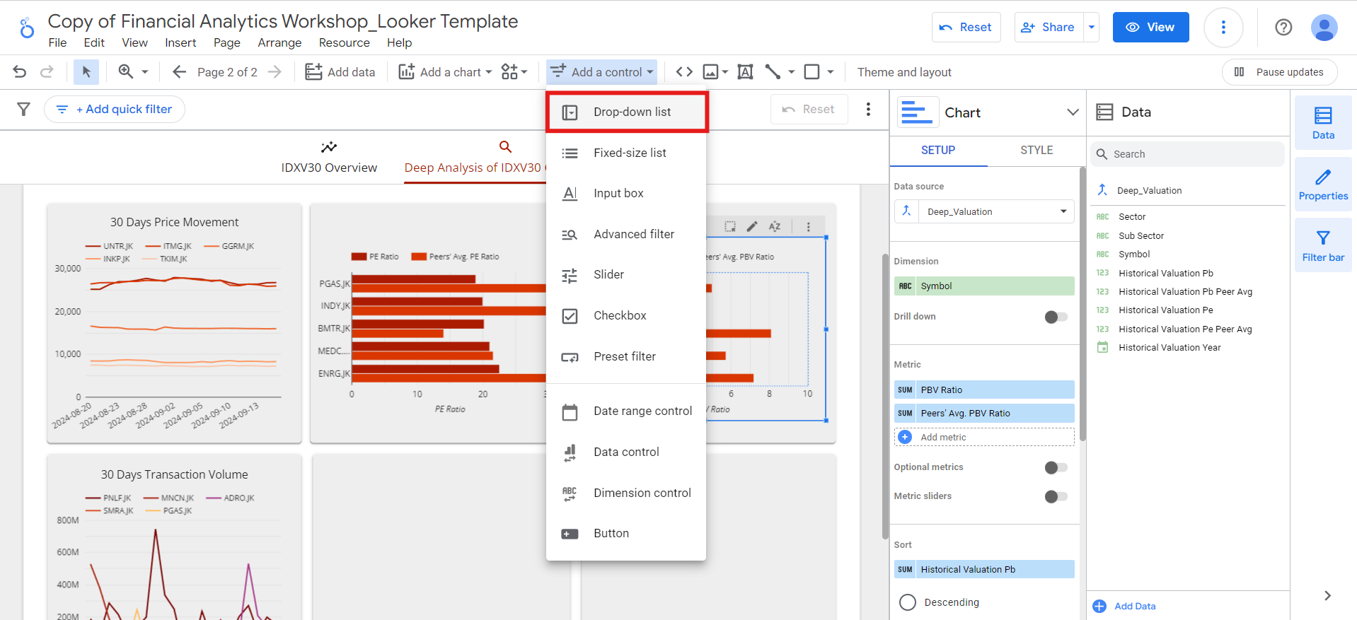1357x620 pixels.
Task: Select the rectangle shape tool
Action: coord(812,72)
